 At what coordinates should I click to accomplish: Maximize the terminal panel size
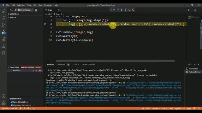[x=195, y=65]
